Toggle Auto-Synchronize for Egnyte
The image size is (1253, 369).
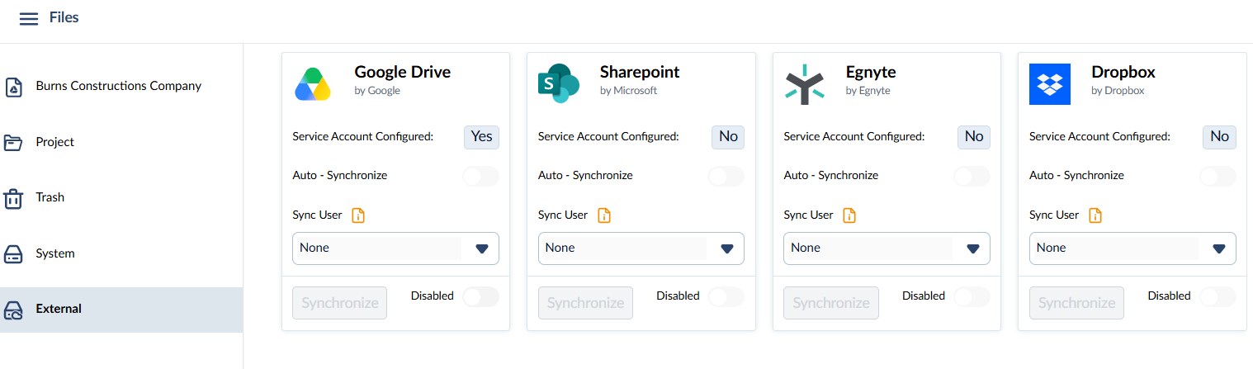click(972, 176)
